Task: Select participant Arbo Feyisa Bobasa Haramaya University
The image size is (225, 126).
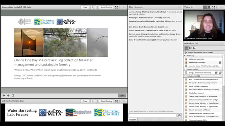Action: tap(203, 90)
